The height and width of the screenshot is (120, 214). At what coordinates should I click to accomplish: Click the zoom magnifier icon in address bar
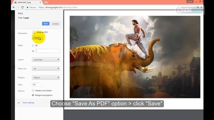point(198,7)
